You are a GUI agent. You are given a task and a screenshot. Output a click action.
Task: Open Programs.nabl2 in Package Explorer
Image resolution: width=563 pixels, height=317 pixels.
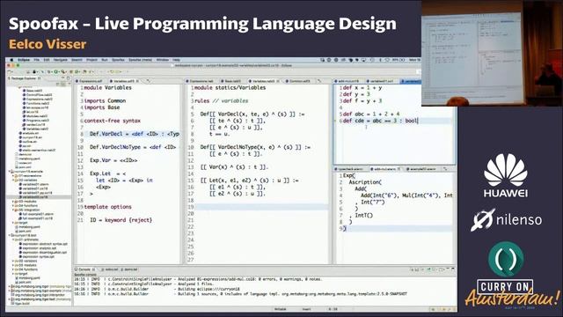pos(35,121)
